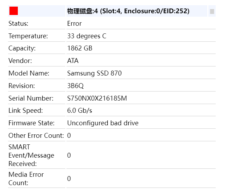Select the 1862 GB capacity value

pos(80,48)
